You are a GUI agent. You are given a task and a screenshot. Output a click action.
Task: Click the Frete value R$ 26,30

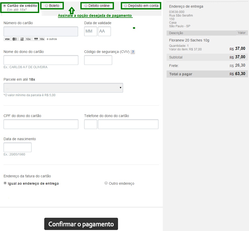click(237, 65)
